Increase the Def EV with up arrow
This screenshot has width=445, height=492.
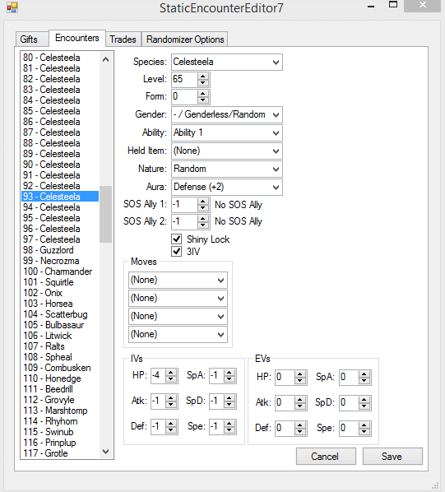click(x=300, y=425)
